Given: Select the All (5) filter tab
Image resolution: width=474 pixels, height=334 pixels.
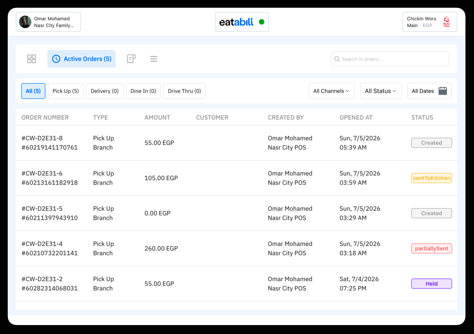Looking at the screenshot, I should (33, 91).
